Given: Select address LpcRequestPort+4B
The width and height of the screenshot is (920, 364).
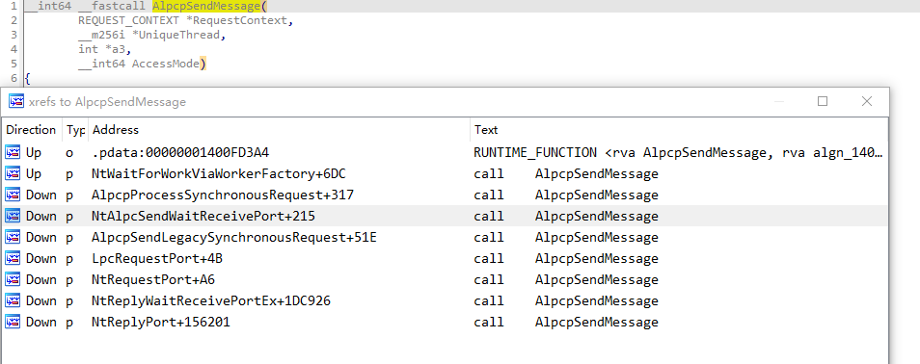Looking at the screenshot, I should click(157, 258).
